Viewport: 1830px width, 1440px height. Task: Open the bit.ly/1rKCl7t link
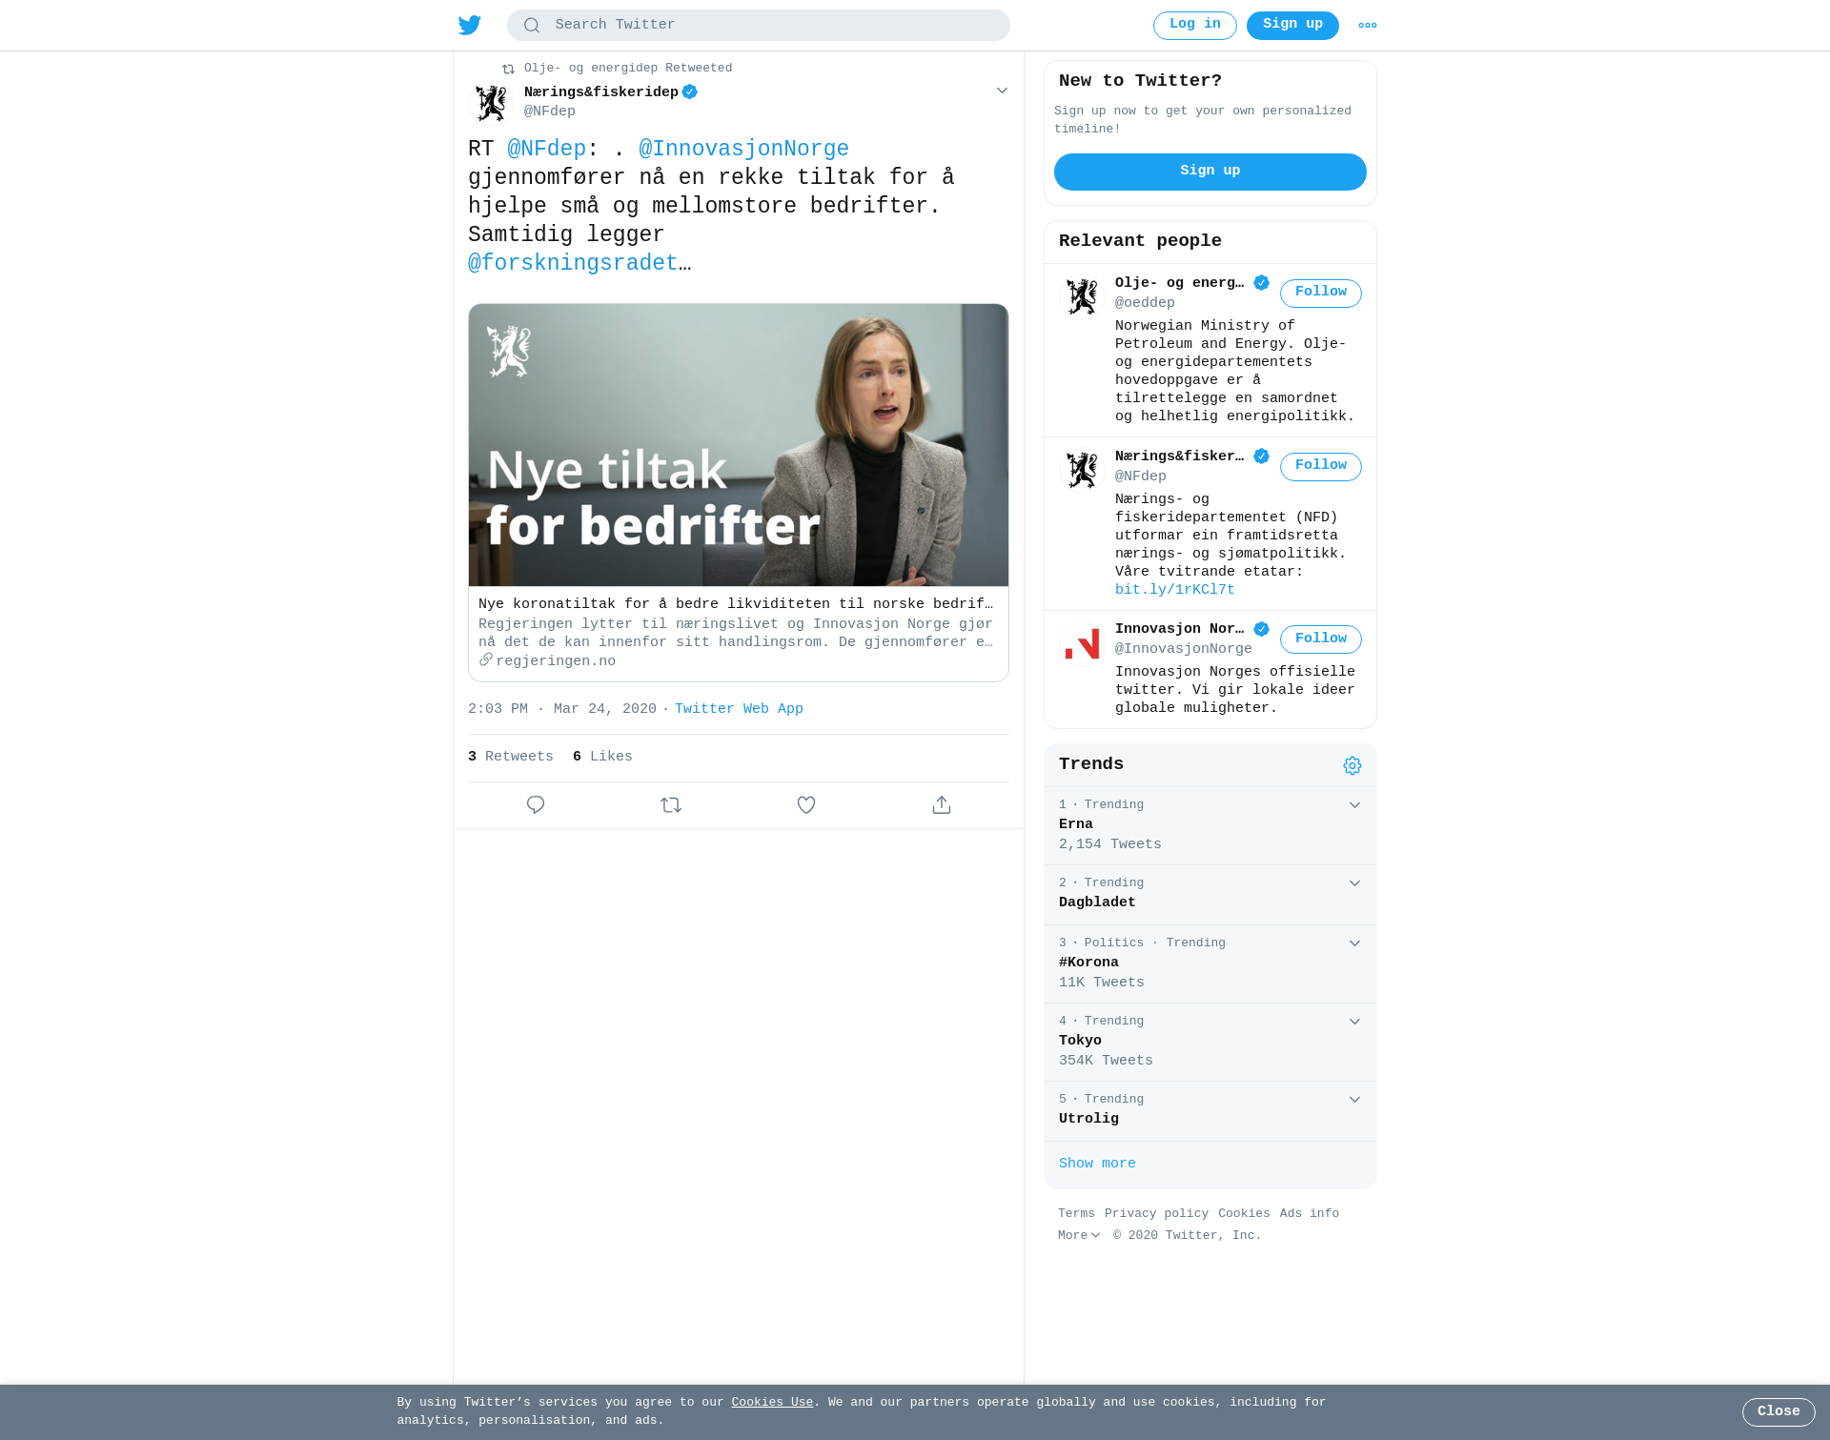(x=1175, y=590)
